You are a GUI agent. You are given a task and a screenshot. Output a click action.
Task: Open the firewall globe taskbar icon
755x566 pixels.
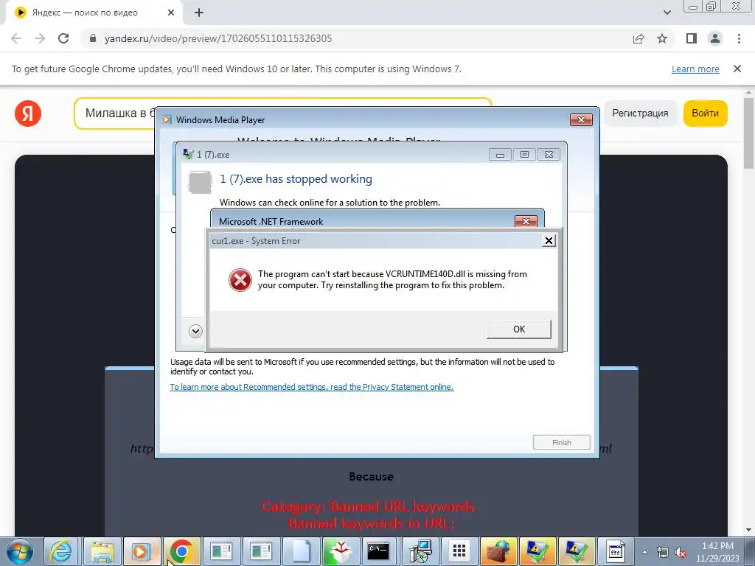[x=499, y=551]
